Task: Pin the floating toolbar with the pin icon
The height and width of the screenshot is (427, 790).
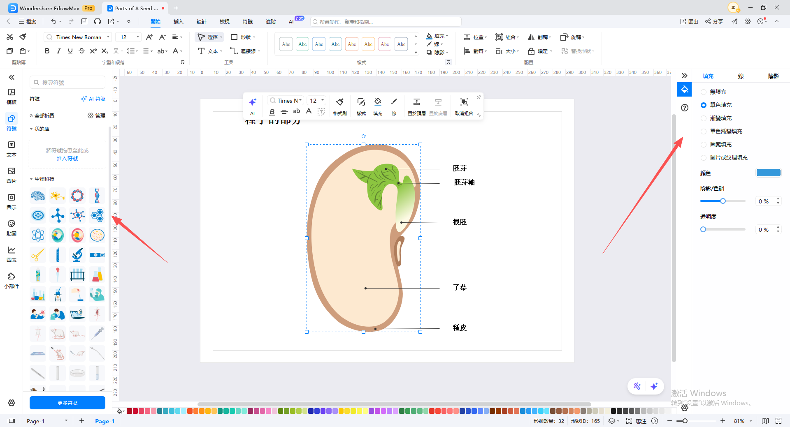Action: (x=479, y=97)
